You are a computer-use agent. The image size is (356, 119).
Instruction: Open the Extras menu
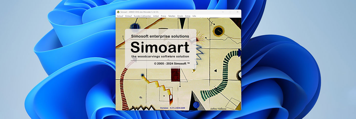tap(188, 16)
